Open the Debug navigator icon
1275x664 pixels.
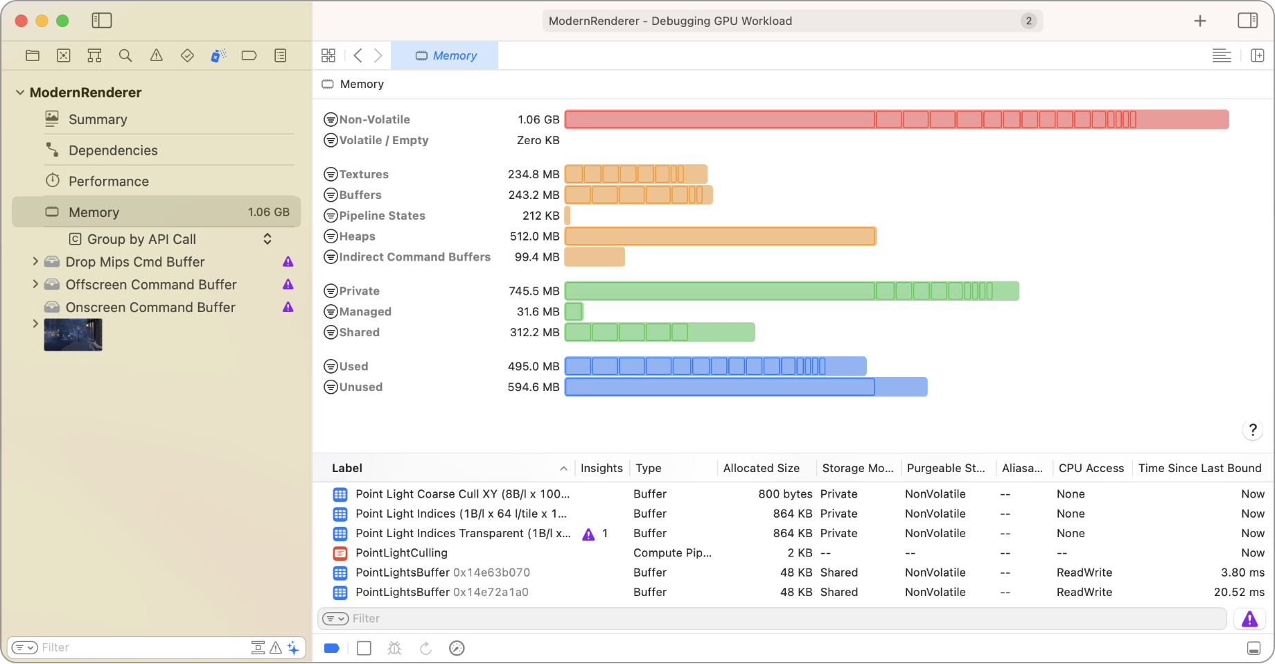point(218,55)
